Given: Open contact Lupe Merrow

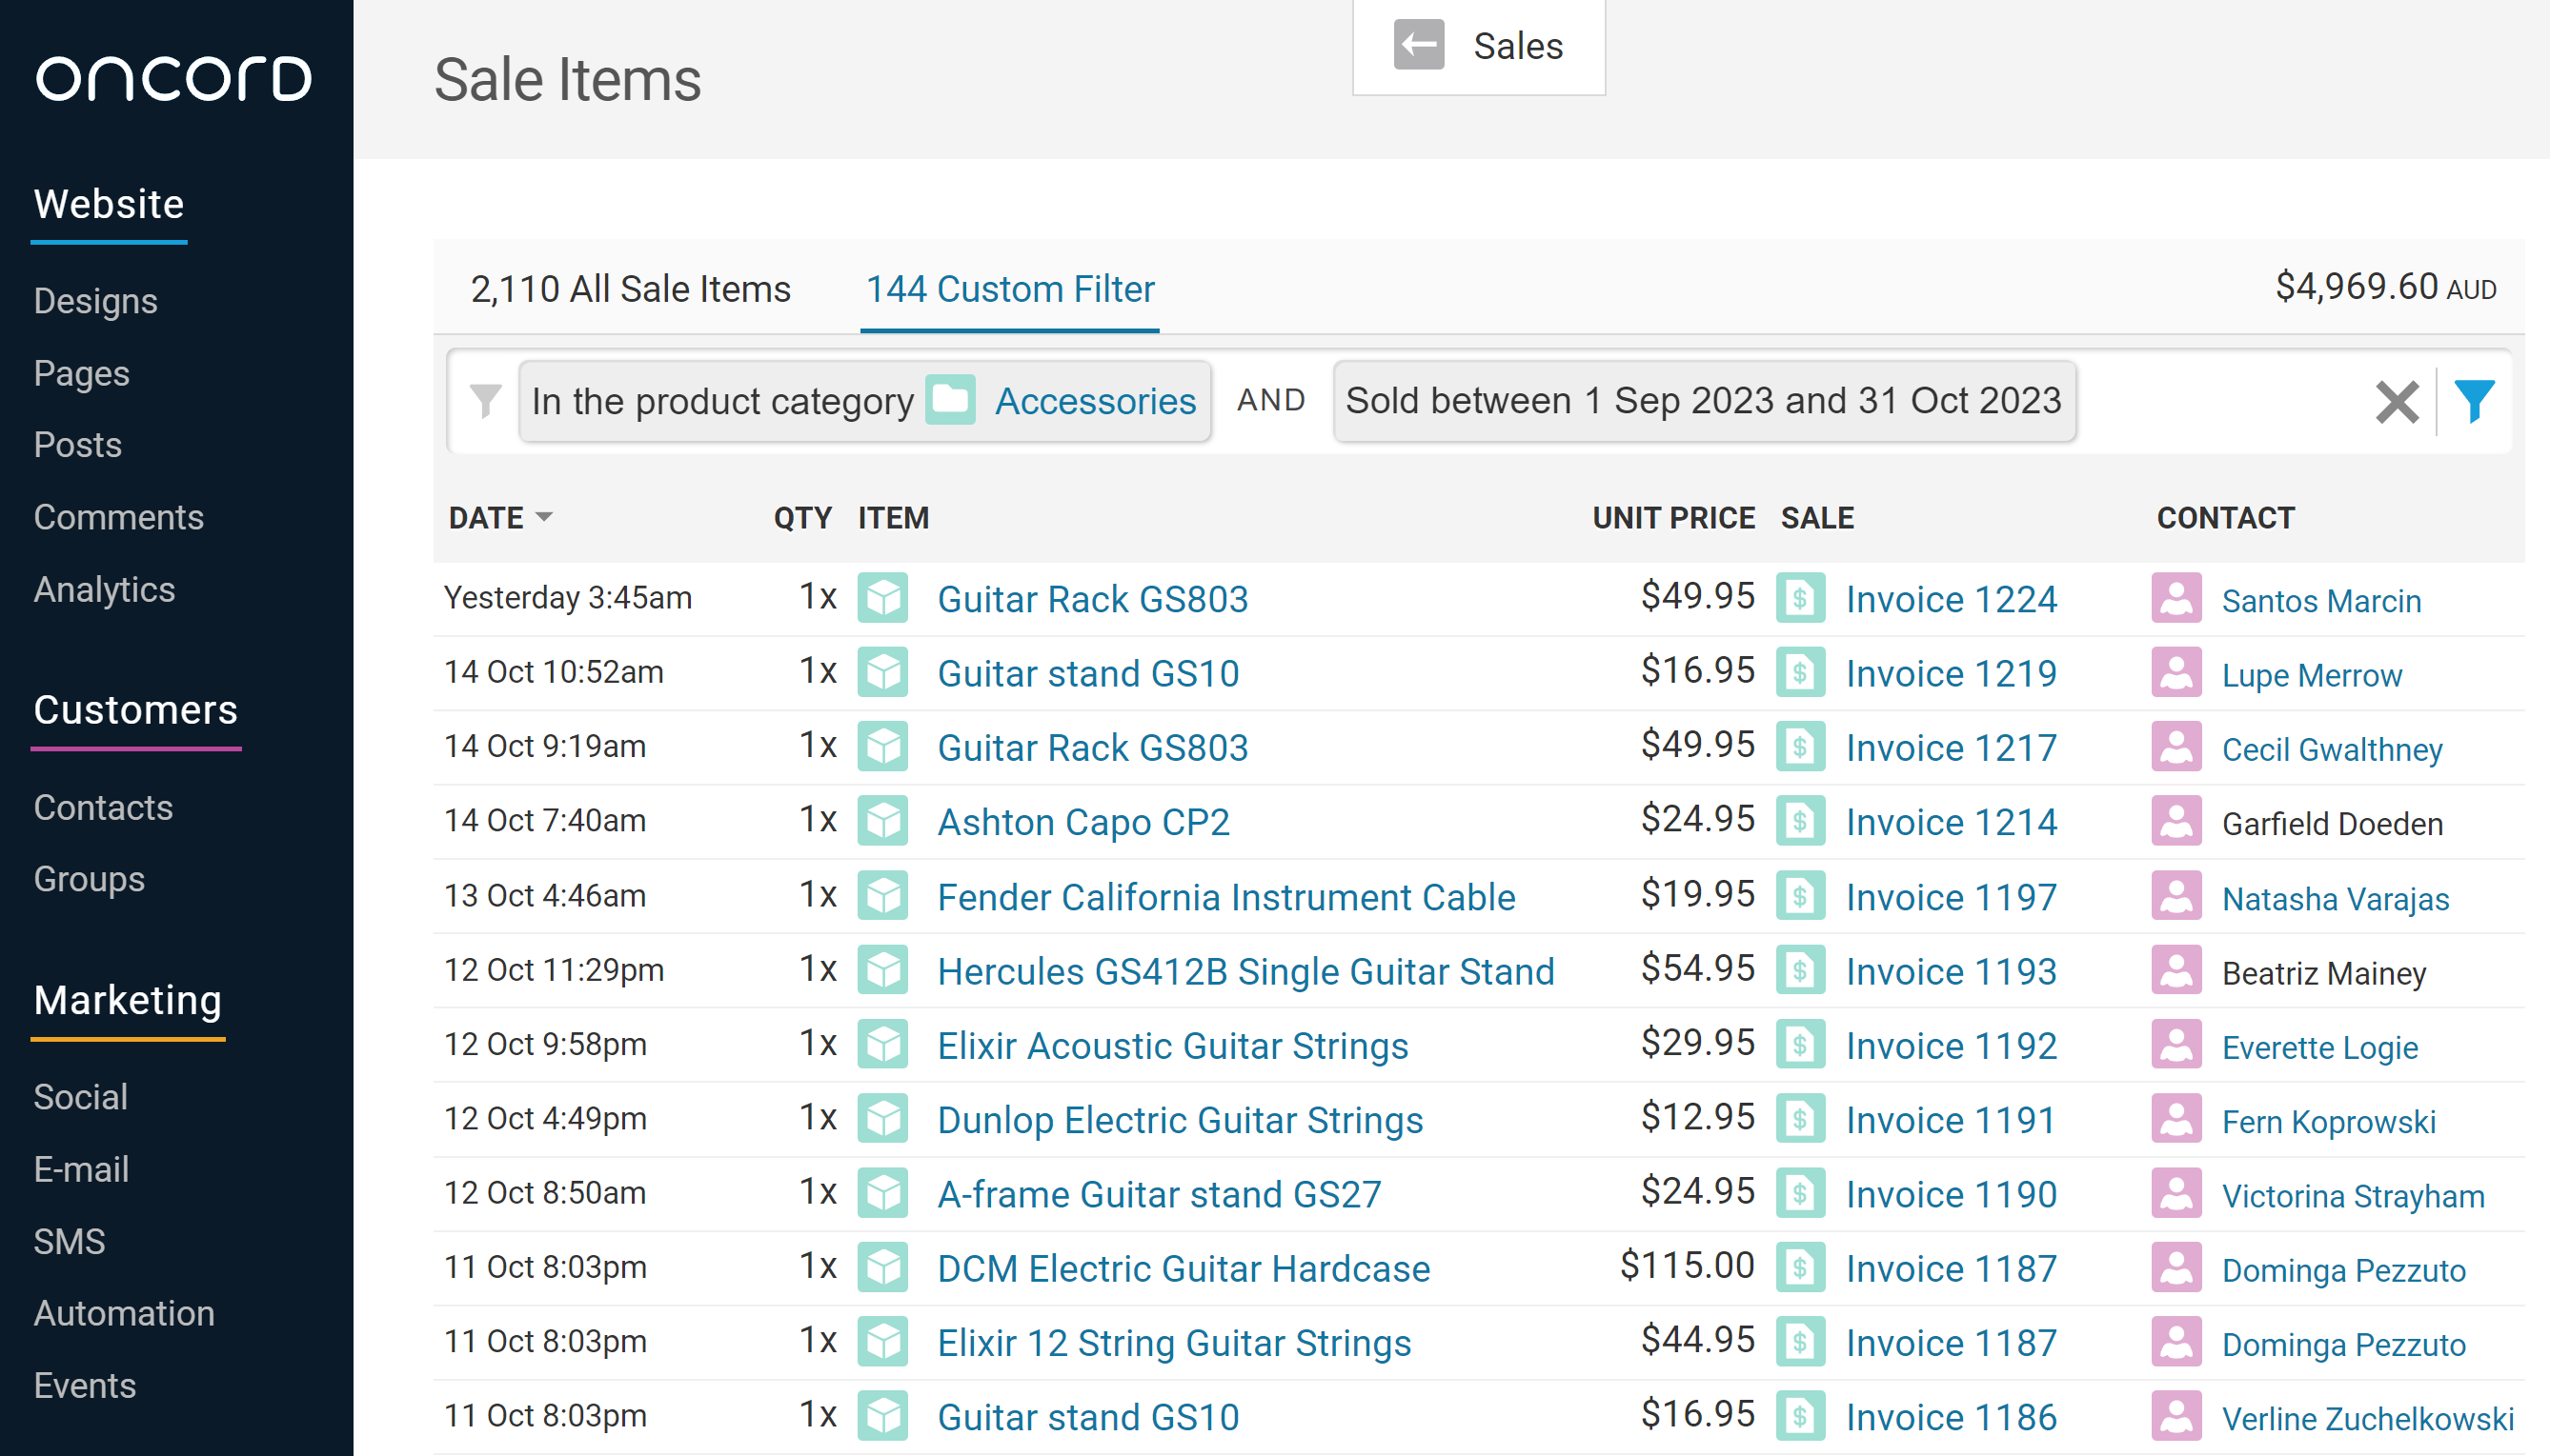Looking at the screenshot, I should [2311, 675].
